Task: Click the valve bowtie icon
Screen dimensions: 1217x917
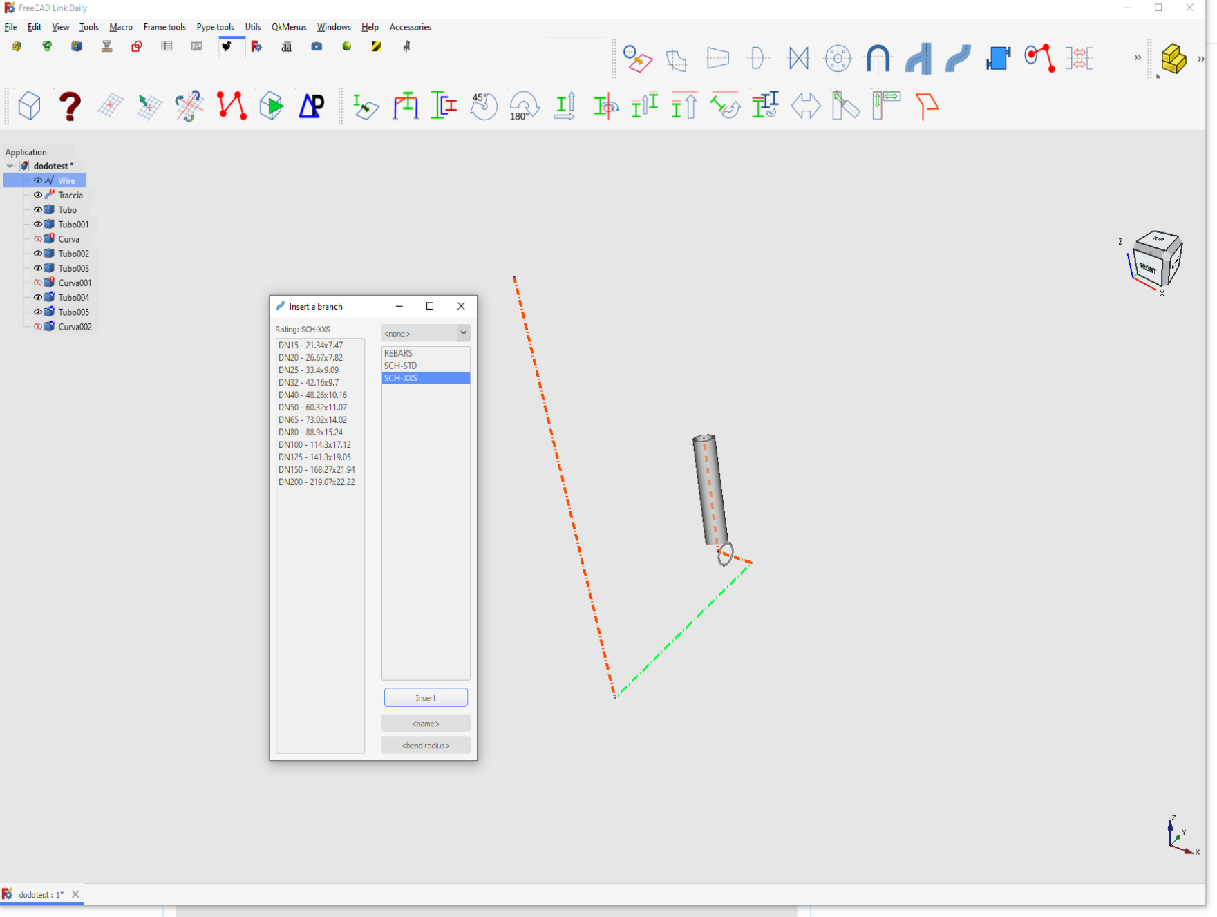Action: pyautogui.click(x=798, y=58)
